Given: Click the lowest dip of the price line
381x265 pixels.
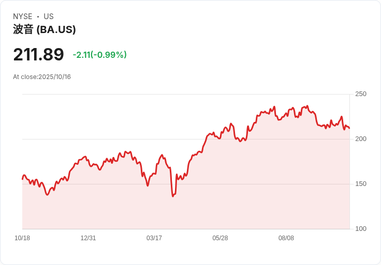Looking at the screenshot, I should pyautogui.click(x=173, y=196).
